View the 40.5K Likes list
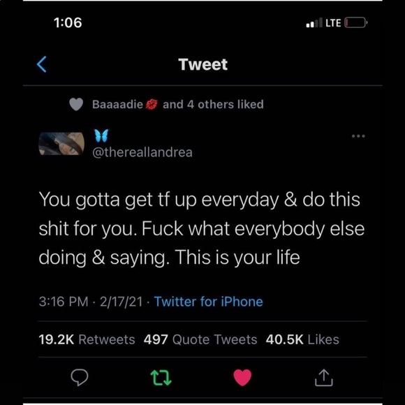 point(302,339)
